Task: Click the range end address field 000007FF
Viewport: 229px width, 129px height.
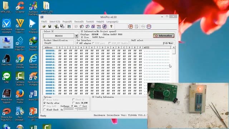Action: pyautogui.click(x=82, y=109)
